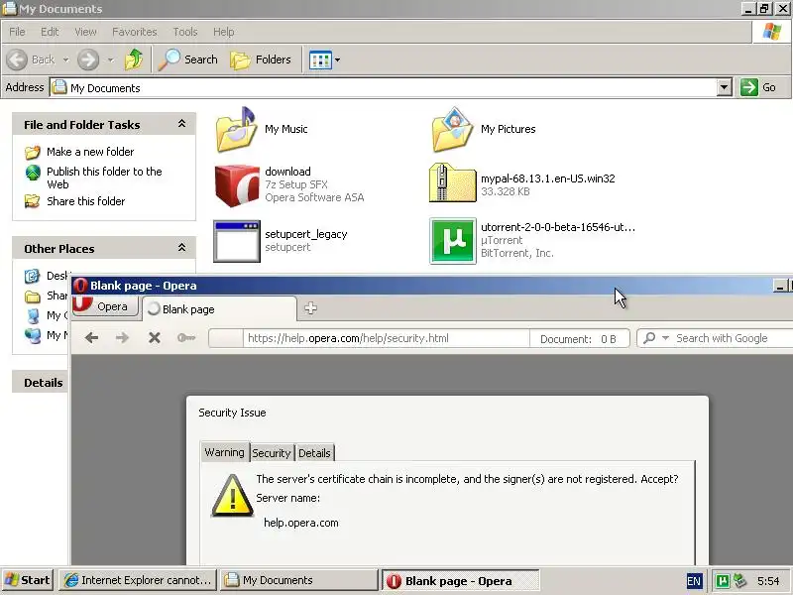This screenshot has height=595, width=793.
Task: Open the Opera main menu button
Action: click(105, 306)
